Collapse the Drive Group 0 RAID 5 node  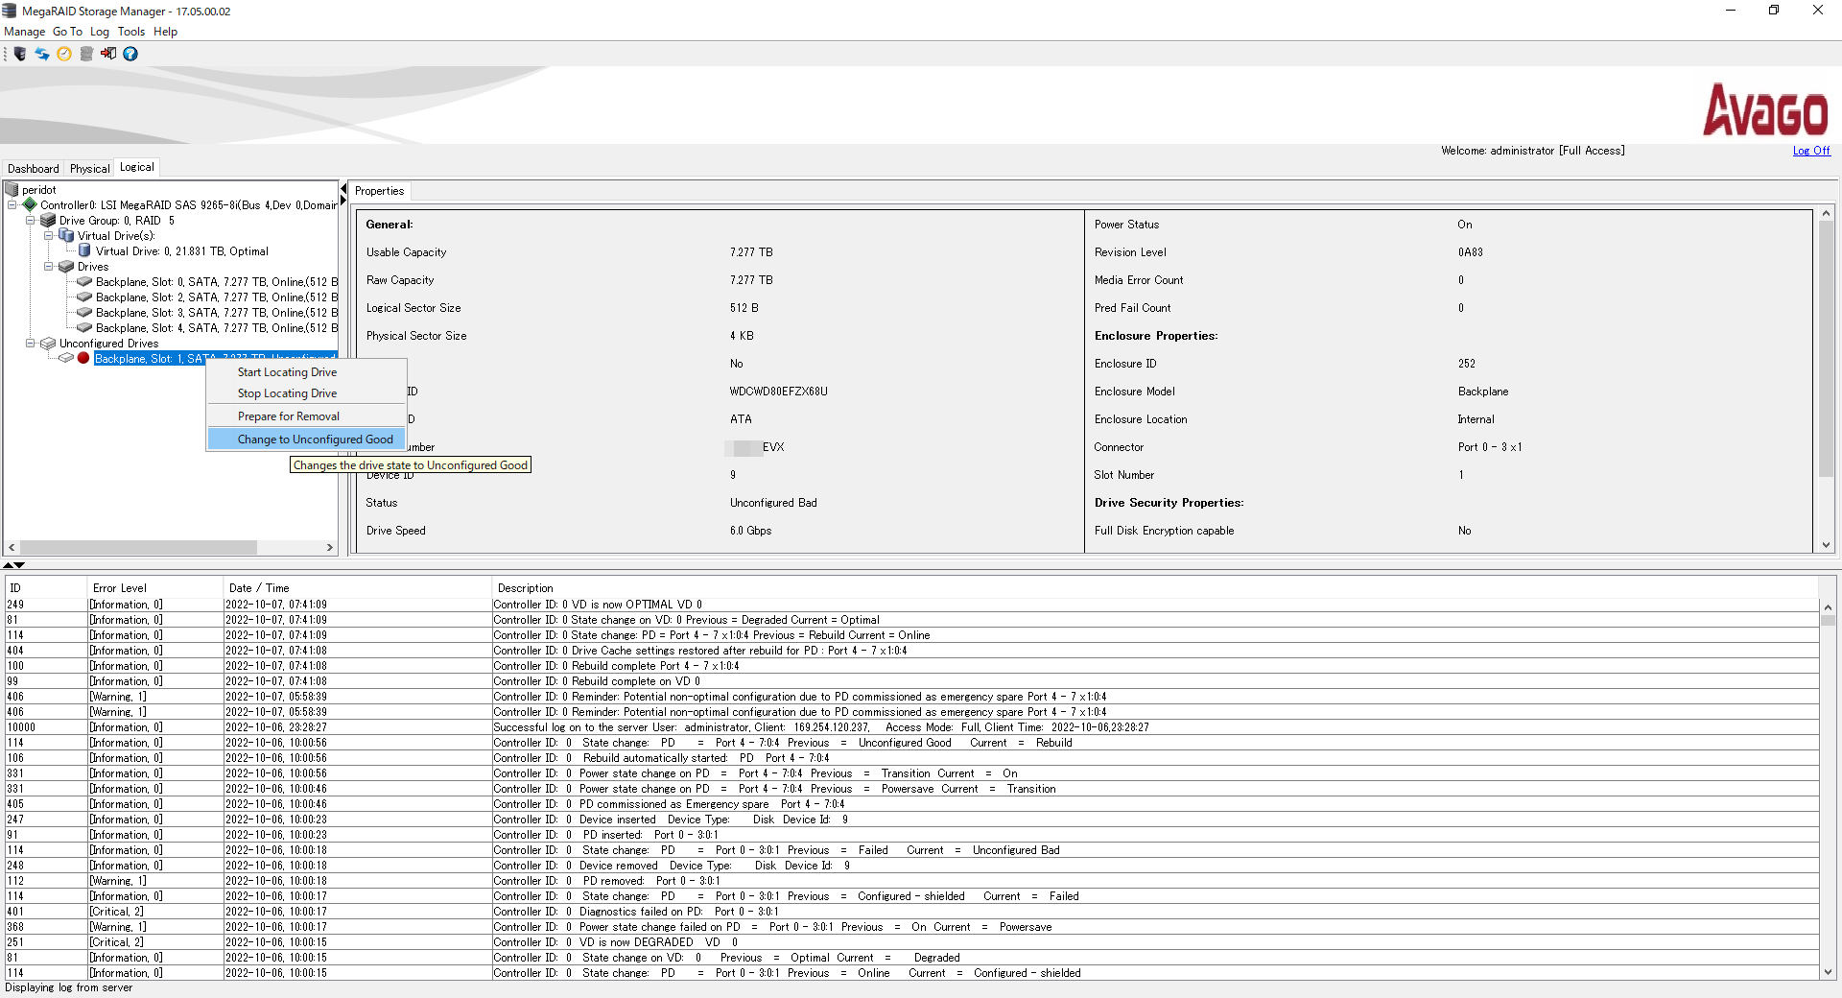pyautogui.click(x=31, y=220)
